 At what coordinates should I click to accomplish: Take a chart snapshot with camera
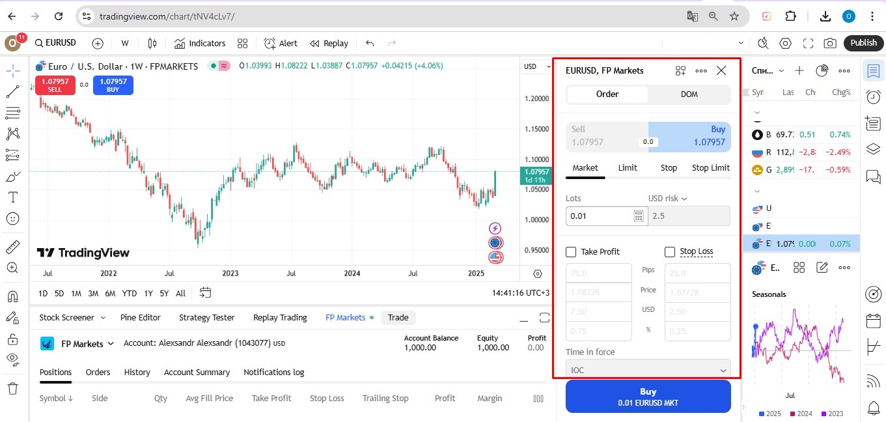tap(830, 43)
